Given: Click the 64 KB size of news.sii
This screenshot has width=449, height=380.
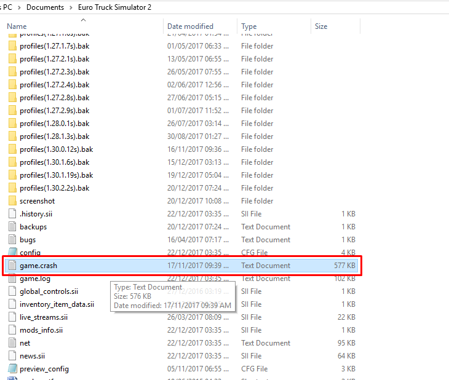Looking at the screenshot, I should pos(346,355).
